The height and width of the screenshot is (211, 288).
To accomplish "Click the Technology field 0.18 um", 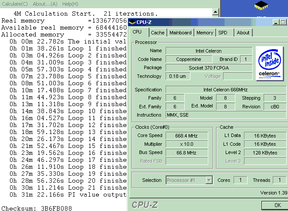I will [x=178, y=76].
